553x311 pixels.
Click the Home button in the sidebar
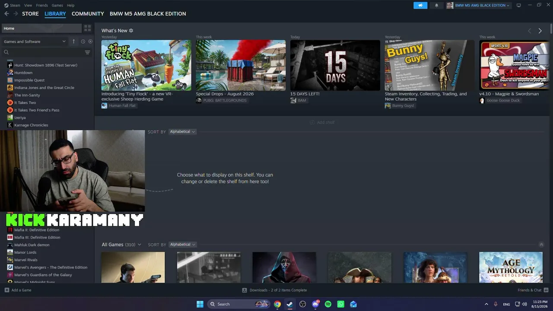click(41, 28)
